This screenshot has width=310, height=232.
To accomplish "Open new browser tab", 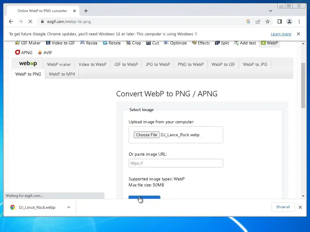I will 86,11.
